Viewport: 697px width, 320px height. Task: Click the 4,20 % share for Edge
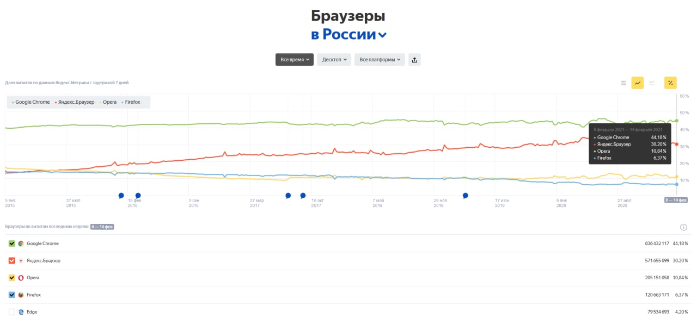[x=681, y=312]
